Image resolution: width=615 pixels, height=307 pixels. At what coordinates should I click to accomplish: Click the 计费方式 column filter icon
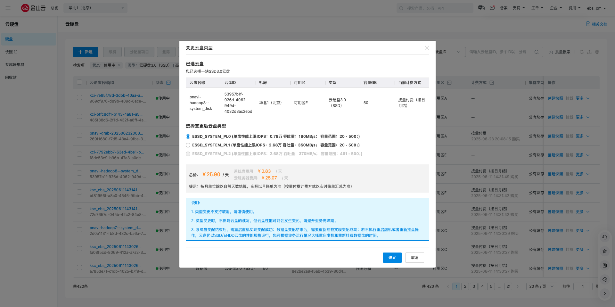pyautogui.click(x=492, y=83)
